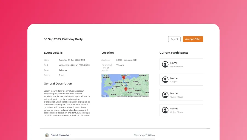The width and height of the screenshot is (247, 140).
Task: Click the address '20457 Hamburg (DE)'
Action: pyautogui.click(x=127, y=60)
